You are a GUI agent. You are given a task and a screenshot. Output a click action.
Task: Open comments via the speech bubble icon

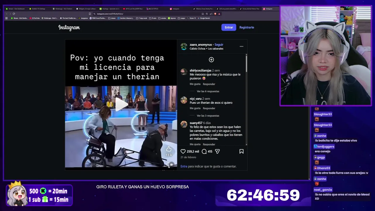(204, 152)
